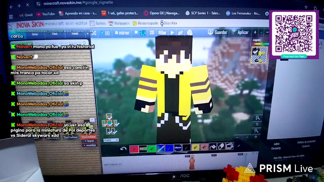Remove a layer with minus button
The width and height of the screenshot is (324, 182).
(x=261, y=32)
